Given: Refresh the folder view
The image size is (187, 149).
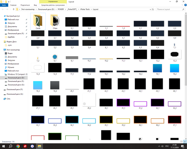Looking at the screenshot, I should pyautogui.click(x=153, y=9).
